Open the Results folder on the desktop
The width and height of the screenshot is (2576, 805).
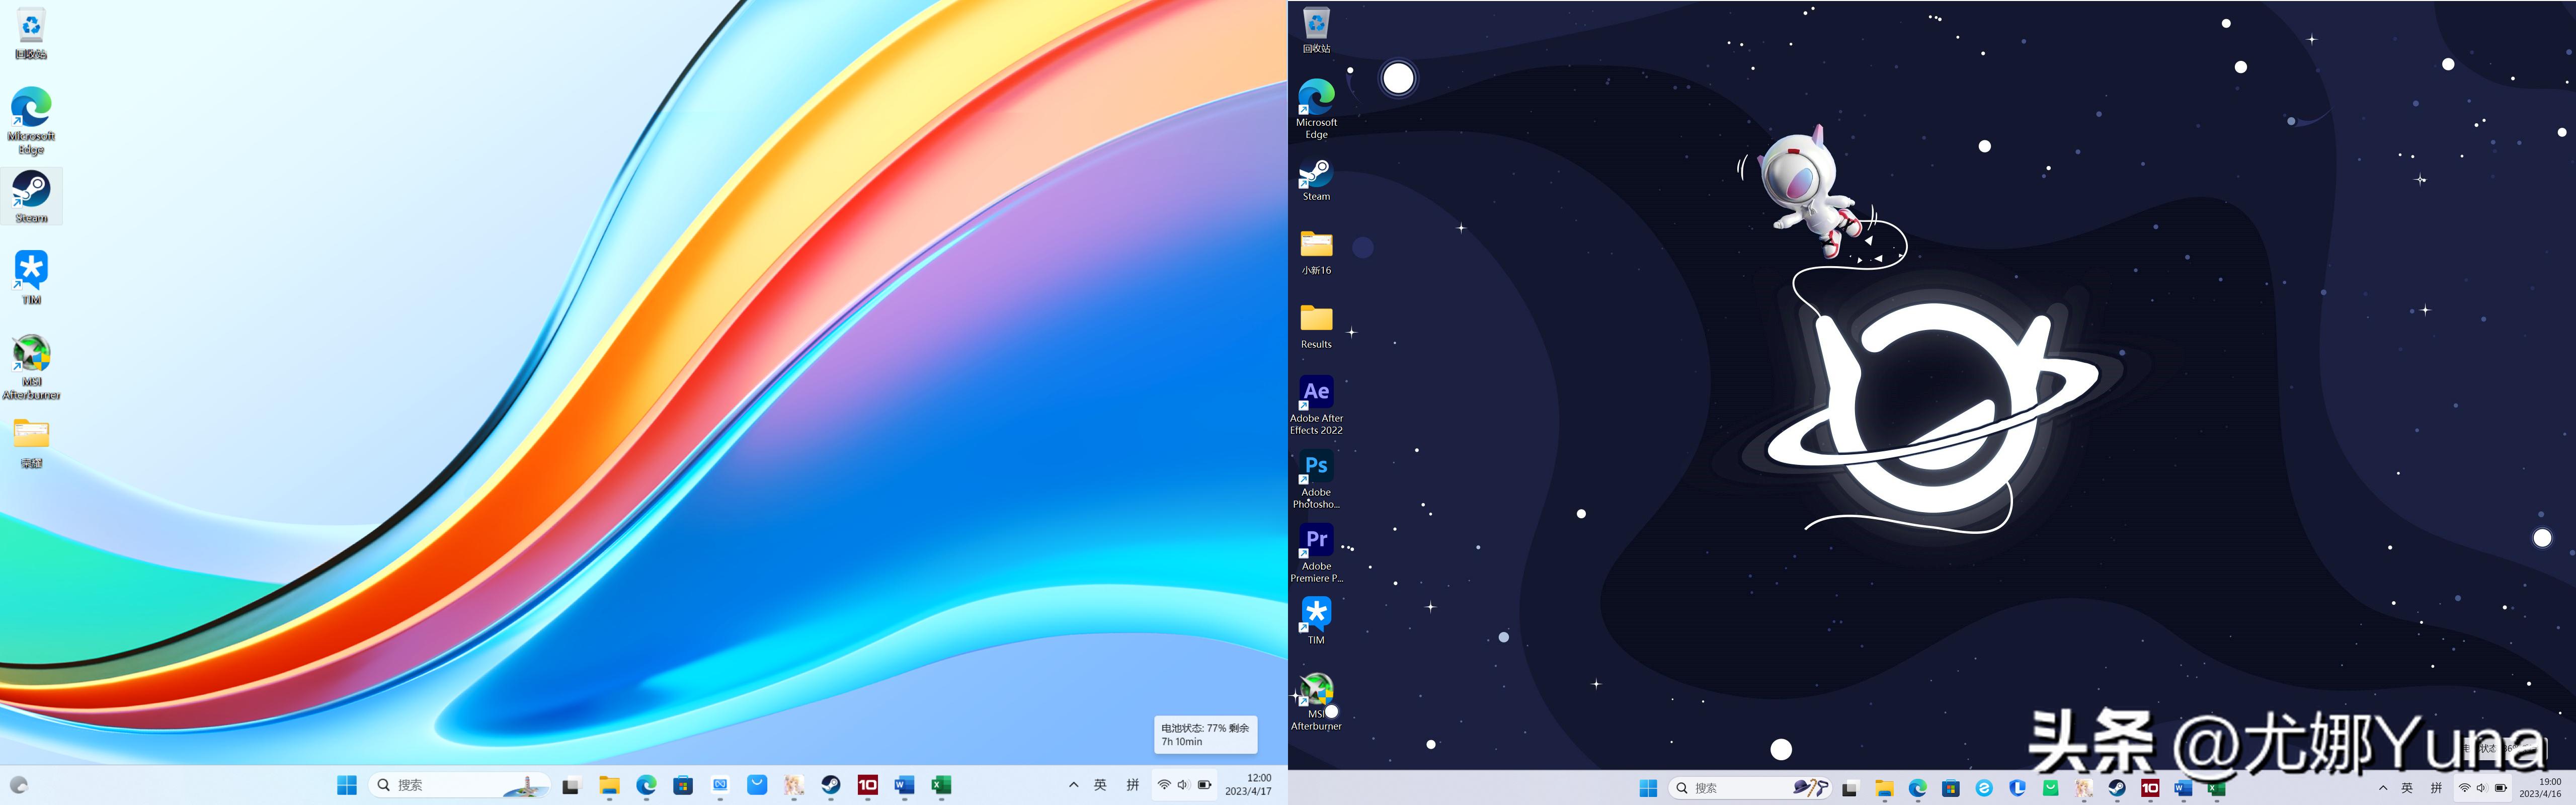[x=1316, y=320]
